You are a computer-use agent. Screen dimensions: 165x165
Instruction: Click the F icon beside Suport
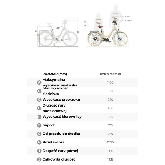(x=39, y=125)
